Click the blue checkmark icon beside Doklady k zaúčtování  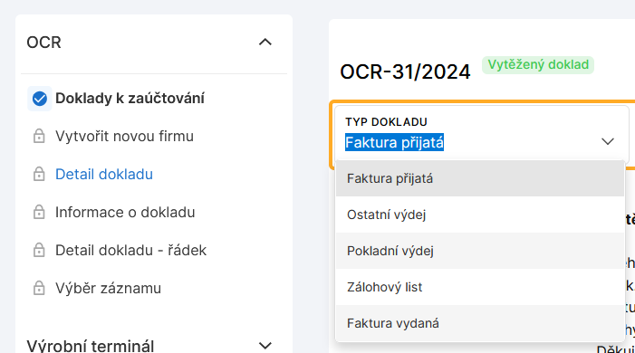pyautogui.click(x=40, y=99)
